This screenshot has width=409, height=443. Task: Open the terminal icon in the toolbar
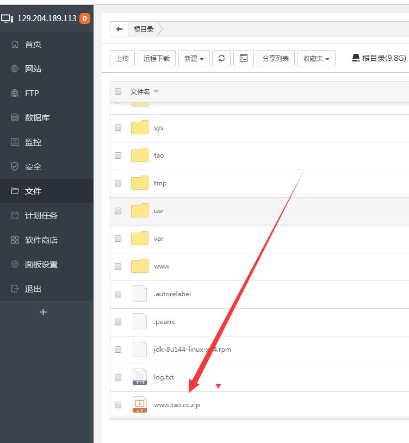coord(244,58)
